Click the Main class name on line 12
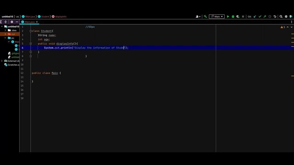 (x=55, y=73)
